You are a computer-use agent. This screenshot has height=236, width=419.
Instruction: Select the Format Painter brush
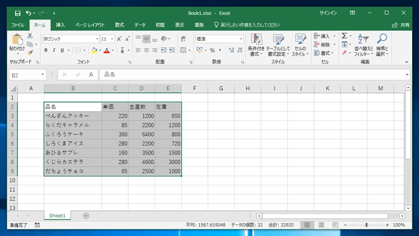click(x=30, y=53)
